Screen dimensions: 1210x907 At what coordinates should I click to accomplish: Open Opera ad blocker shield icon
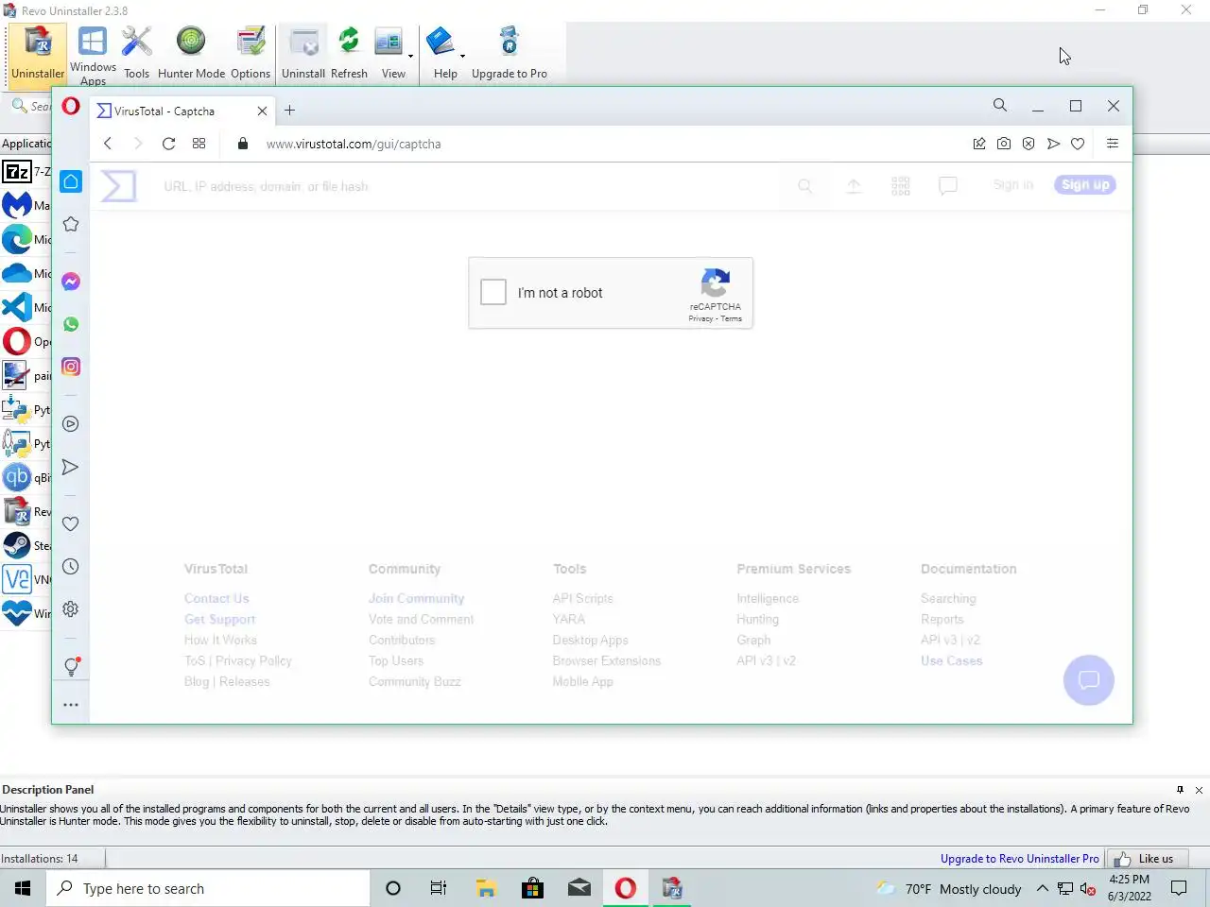pyautogui.click(x=1028, y=144)
